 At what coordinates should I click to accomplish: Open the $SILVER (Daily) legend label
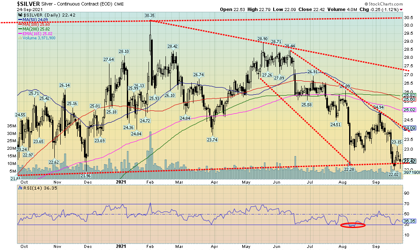point(40,14)
